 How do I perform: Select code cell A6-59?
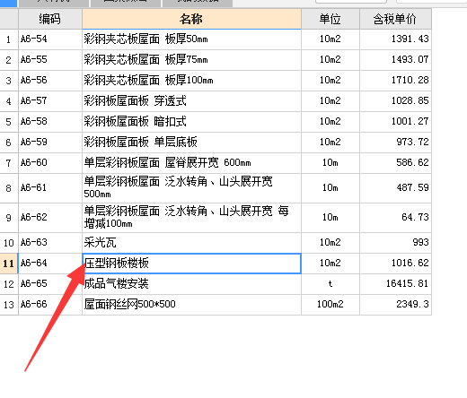point(50,143)
